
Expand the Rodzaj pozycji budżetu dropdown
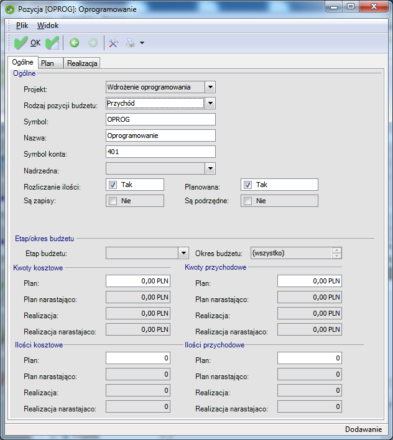pos(210,103)
